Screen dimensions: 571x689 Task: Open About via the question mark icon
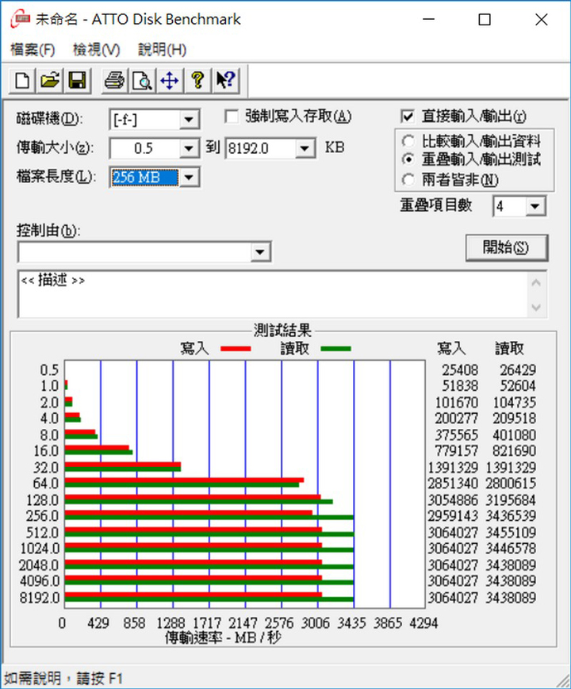pos(197,81)
